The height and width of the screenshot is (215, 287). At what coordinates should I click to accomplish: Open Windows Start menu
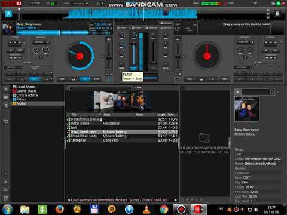7,209
